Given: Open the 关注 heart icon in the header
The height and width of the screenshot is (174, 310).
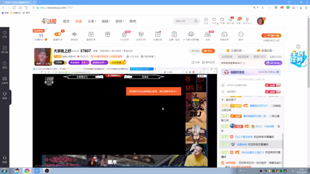Looking at the screenshot, I should (x=214, y=20).
